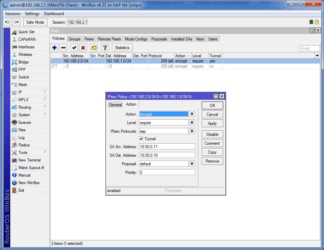Screen dimensions: 324x250
Task: Click the Statistics button
Action: click(x=122, y=48)
